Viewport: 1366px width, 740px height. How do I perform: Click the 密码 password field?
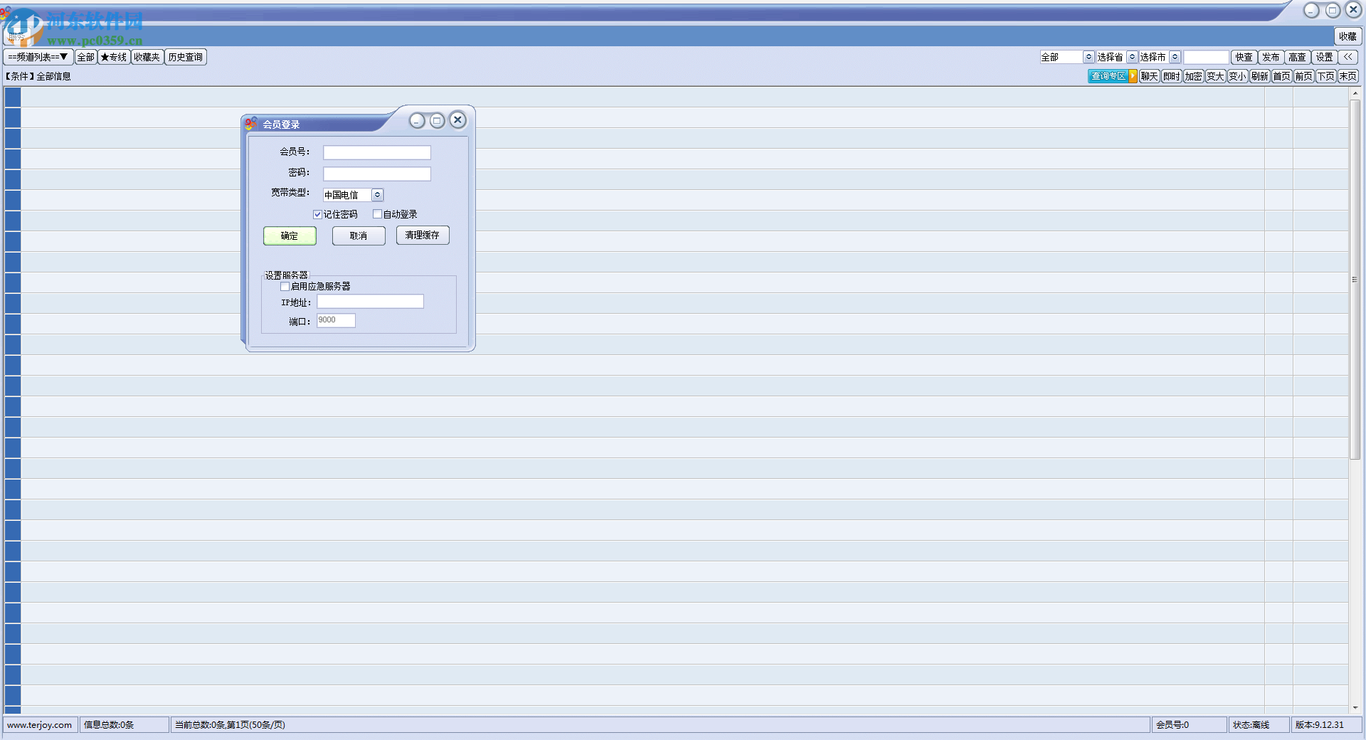tap(377, 174)
